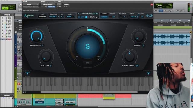Toggle visibility dot of MID1 track
The height and width of the screenshot is (108, 193).
[x=2, y=20]
